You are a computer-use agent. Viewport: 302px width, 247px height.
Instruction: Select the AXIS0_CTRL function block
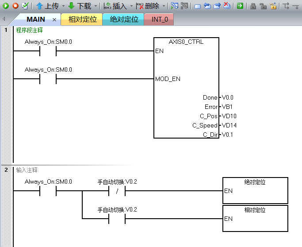(x=186, y=88)
